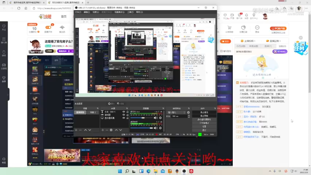Remove selected source with minus icon
311x175 pixels.
pos(107,130)
